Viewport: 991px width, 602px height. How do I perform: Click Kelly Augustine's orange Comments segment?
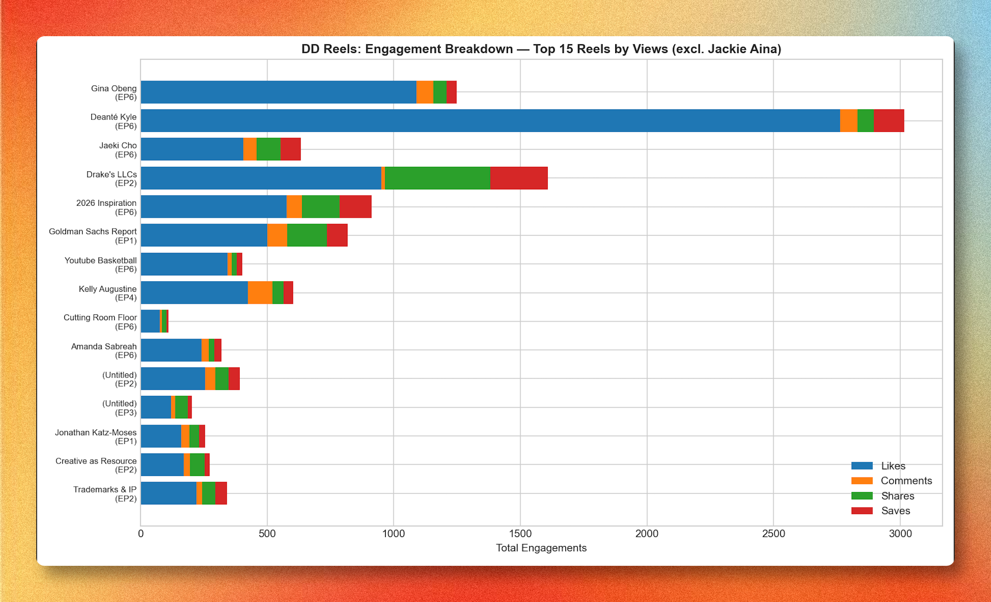click(260, 293)
